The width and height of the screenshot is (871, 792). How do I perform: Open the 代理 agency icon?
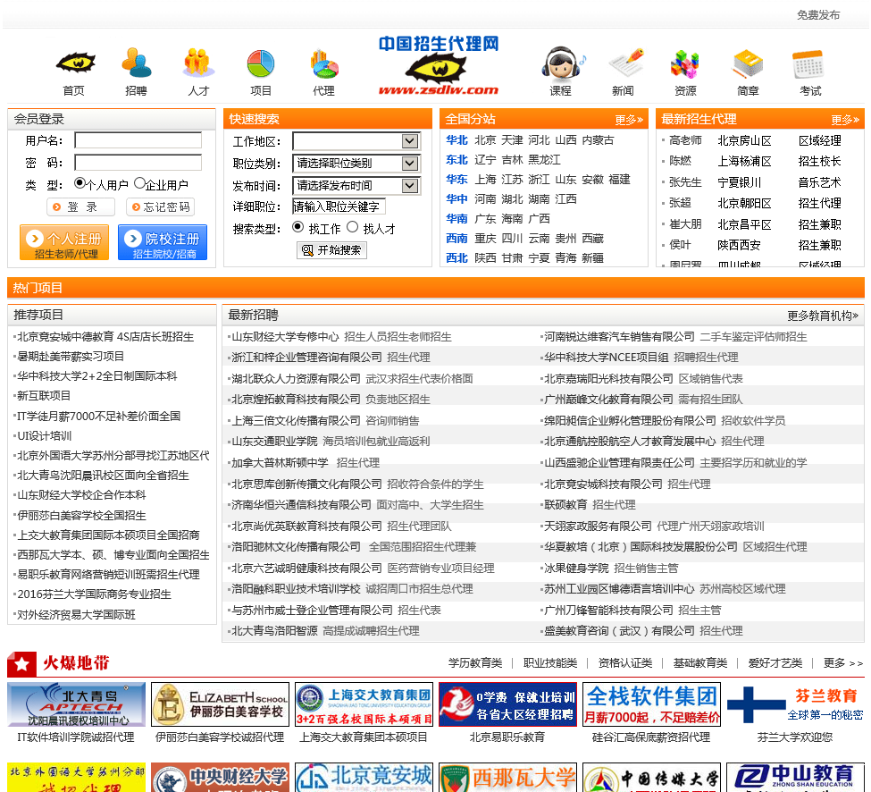point(324,63)
